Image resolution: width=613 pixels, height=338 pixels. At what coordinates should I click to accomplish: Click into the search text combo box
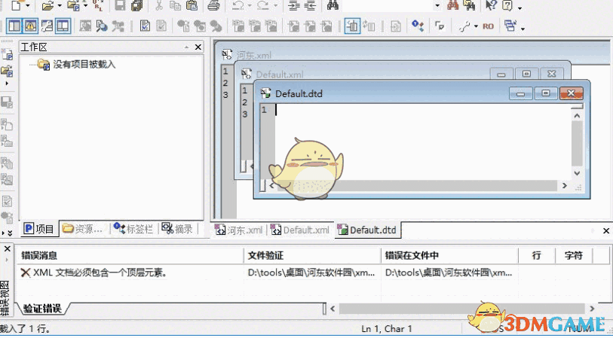click(x=387, y=5)
